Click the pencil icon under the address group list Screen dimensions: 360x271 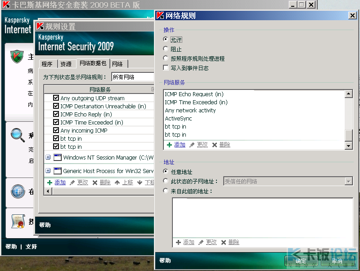(x=201, y=242)
